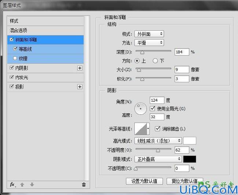This screenshot has width=238, height=195.
Task: Open the white highlight color swatch
Action: pyautogui.click(x=190, y=141)
